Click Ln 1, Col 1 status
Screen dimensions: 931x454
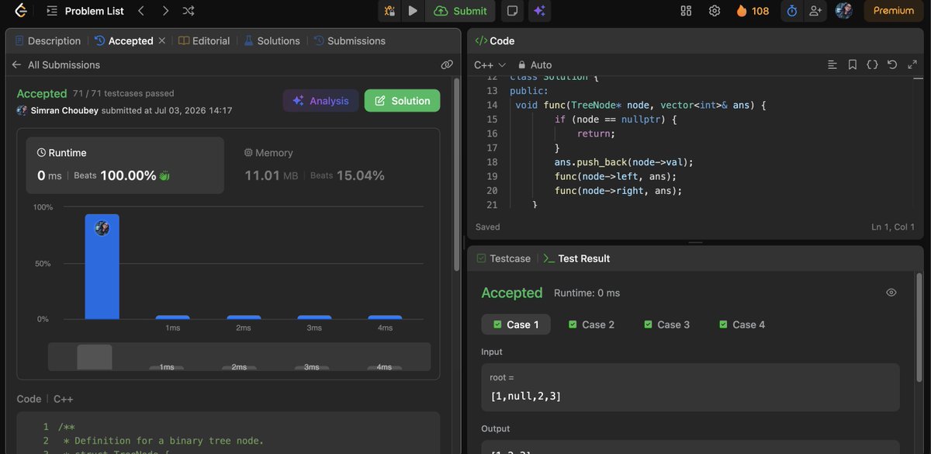pyautogui.click(x=895, y=227)
